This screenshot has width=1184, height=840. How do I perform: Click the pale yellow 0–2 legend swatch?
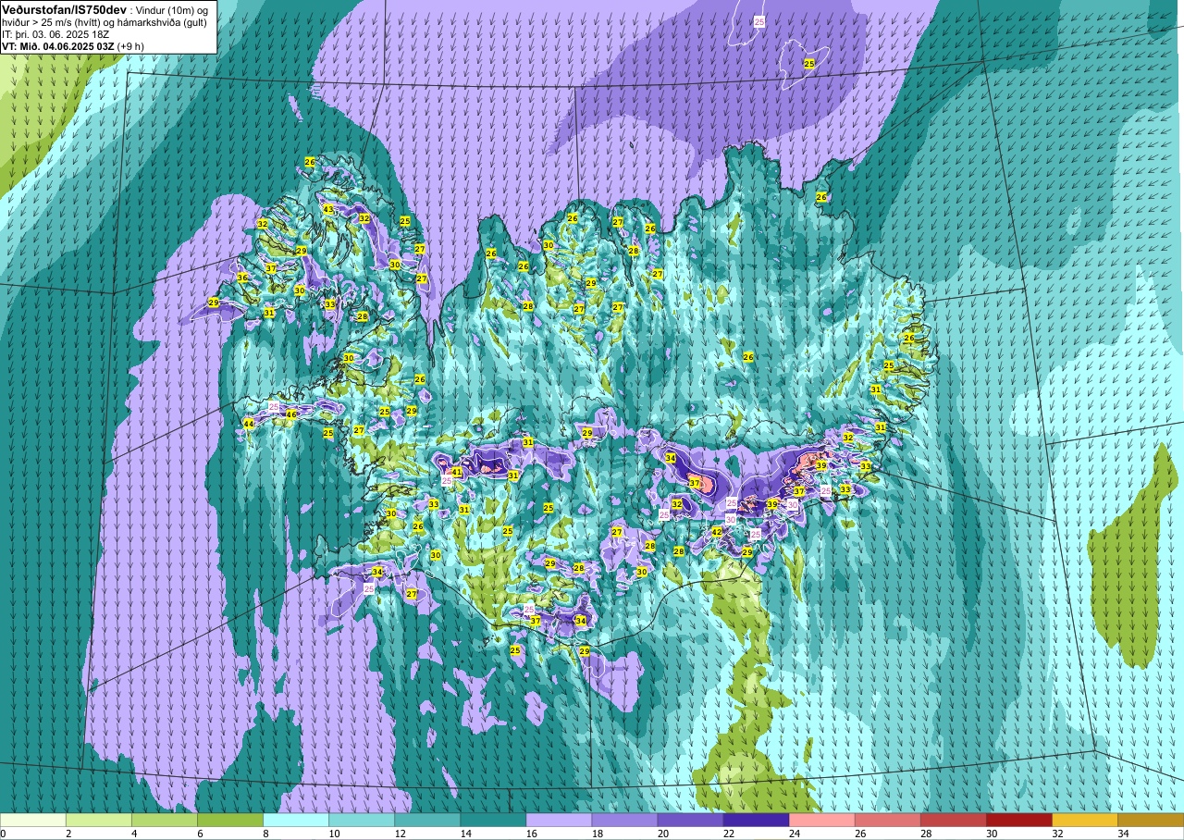pyautogui.click(x=33, y=820)
